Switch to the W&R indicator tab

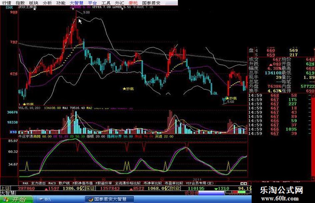[x=25, y=183]
